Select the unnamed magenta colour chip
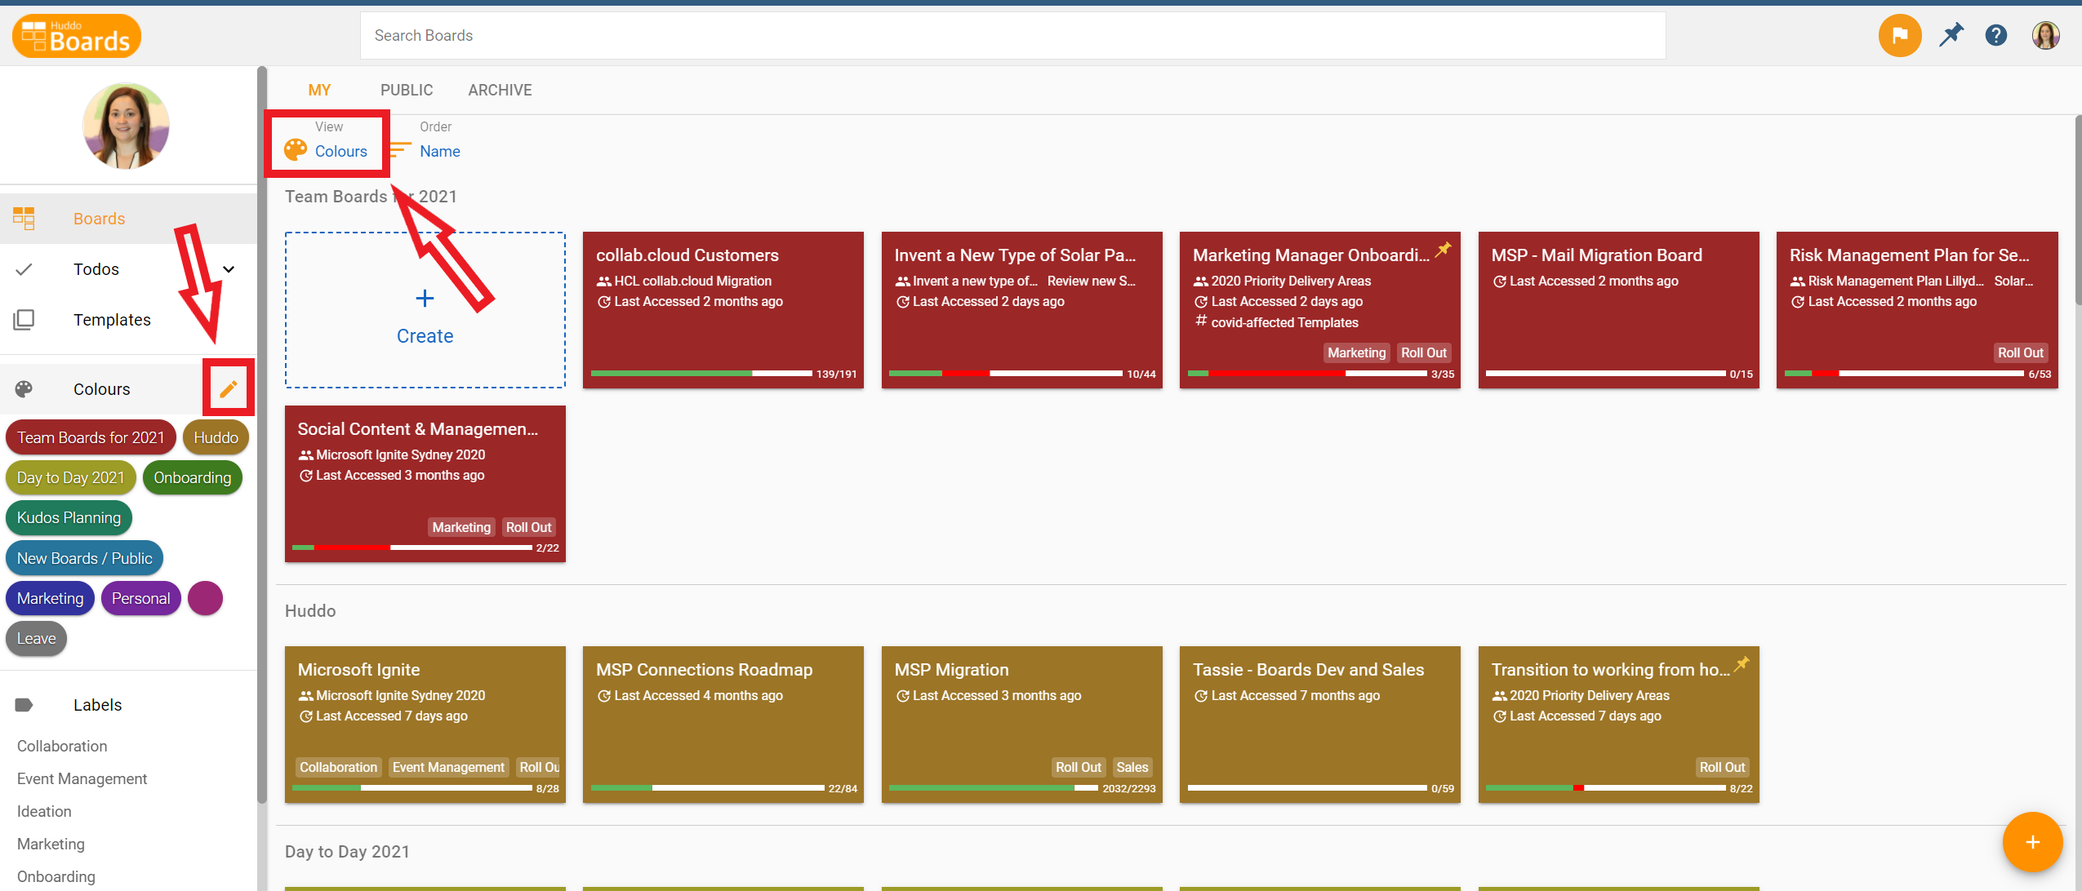2082x891 pixels. click(205, 598)
